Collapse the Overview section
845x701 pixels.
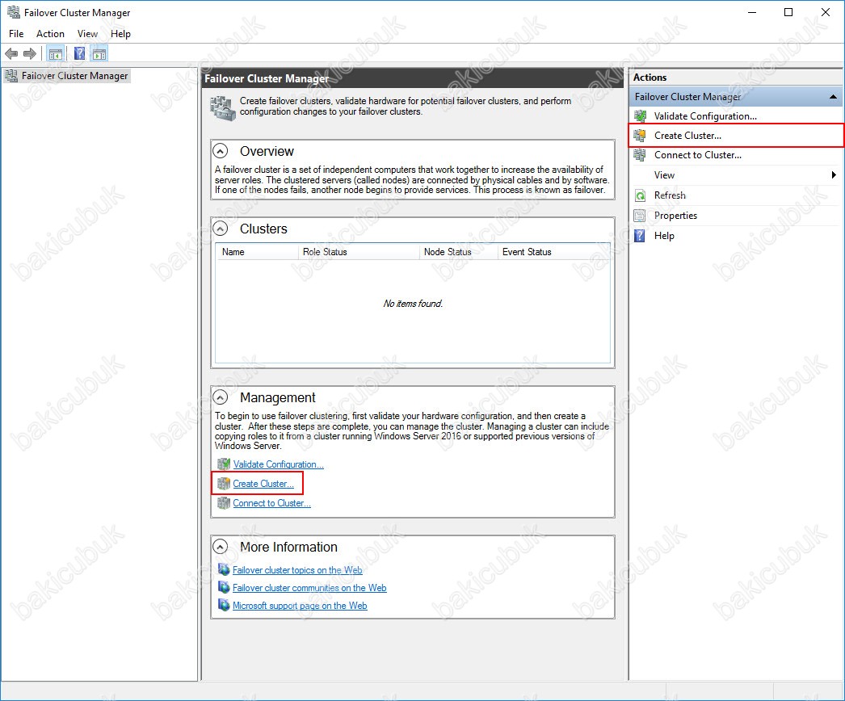pos(221,151)
